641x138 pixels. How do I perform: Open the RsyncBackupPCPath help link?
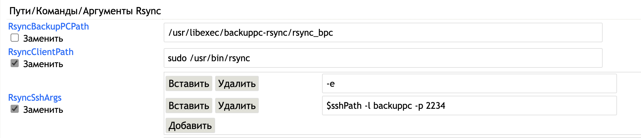pyautogui.click(x=48, y=26)
